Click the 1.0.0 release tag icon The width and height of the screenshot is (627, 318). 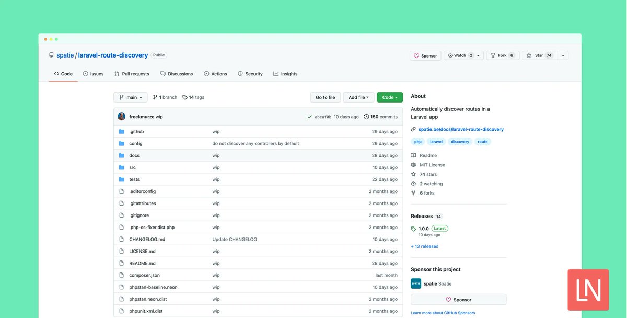[414, 229]
